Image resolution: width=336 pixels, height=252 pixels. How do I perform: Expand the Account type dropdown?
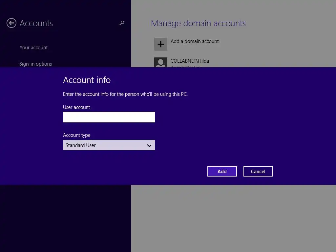(109, 145)
